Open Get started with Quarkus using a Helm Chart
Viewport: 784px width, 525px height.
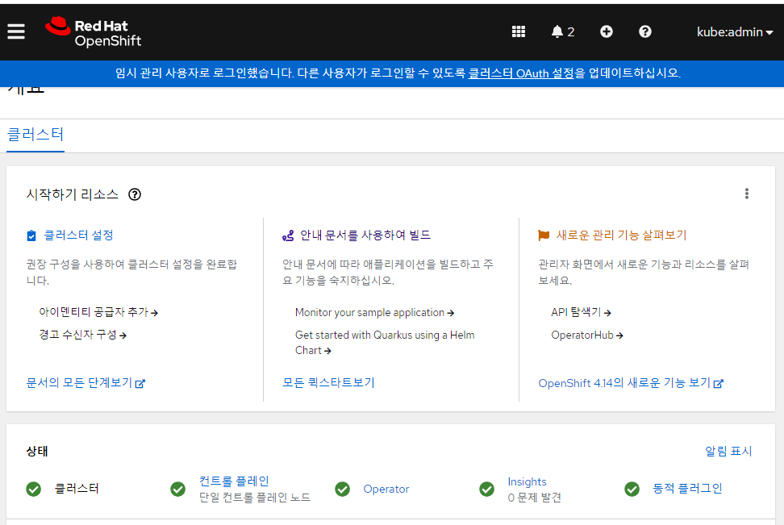coord(385,343)
